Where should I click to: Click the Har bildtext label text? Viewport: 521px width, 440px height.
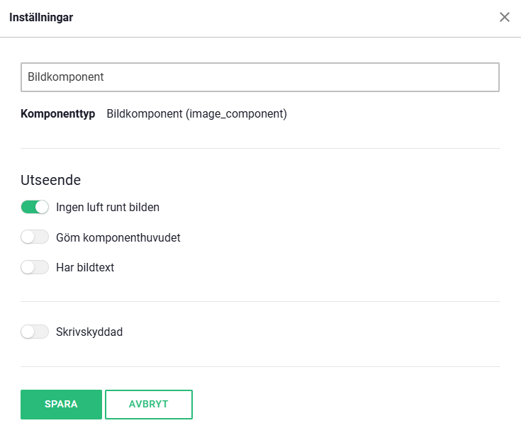[x=85, y=268]
